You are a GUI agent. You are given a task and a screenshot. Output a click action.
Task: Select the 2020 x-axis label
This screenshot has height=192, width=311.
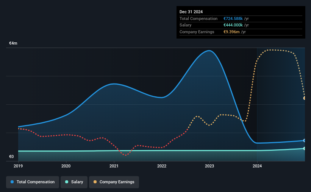pyautogui.click(x=66, y=166)
